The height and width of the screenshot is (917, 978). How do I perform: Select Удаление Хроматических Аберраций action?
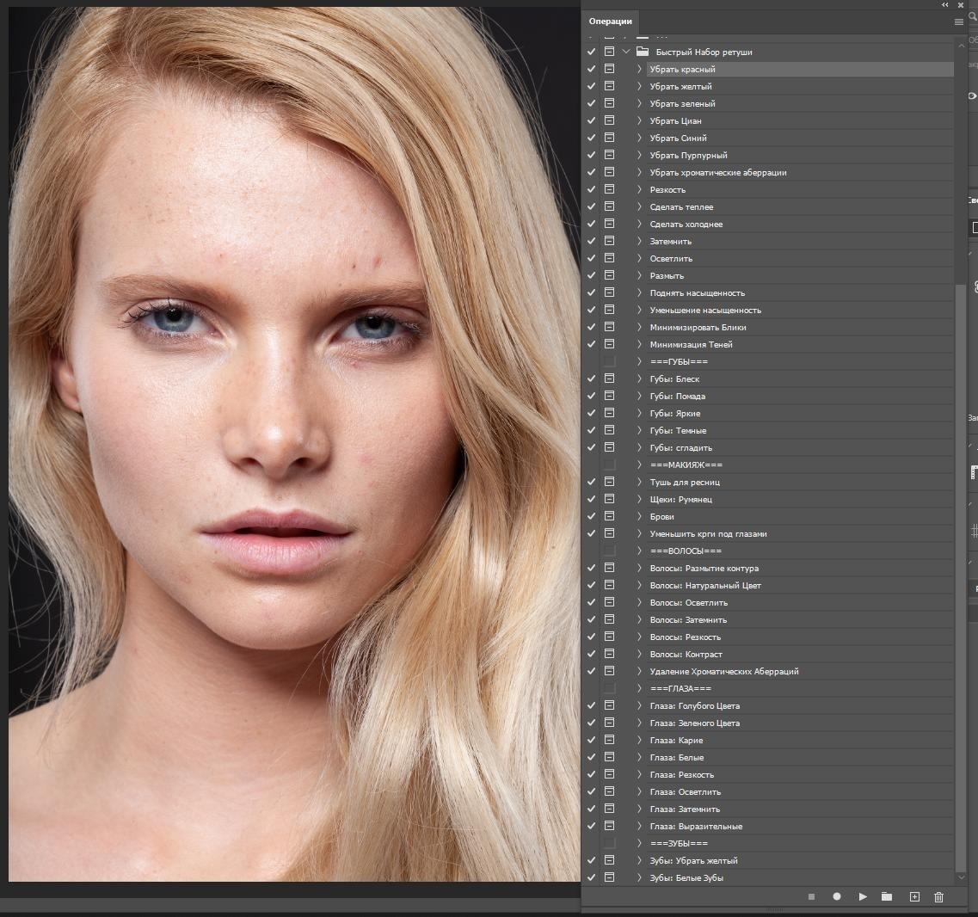pos(800,671)
